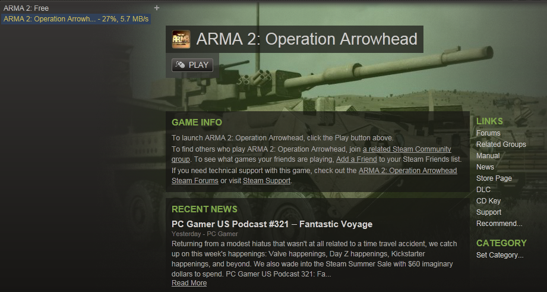The height and width of the screenshot is (292, 547).
Task: Open the Set Category... option
Action: coord(499,255)
